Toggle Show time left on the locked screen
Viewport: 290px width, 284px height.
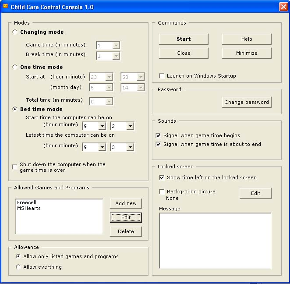[162, 177]
